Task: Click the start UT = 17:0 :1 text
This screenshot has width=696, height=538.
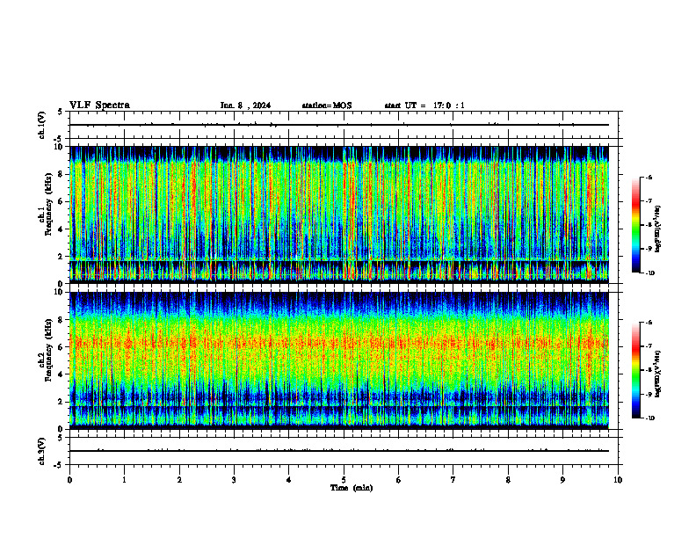Action: click(x=424, y=105)
